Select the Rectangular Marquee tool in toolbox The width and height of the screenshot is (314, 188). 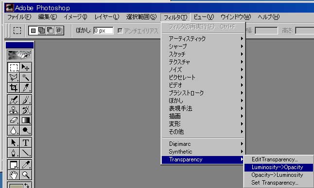pyautogui.click(x=14, y=67)
